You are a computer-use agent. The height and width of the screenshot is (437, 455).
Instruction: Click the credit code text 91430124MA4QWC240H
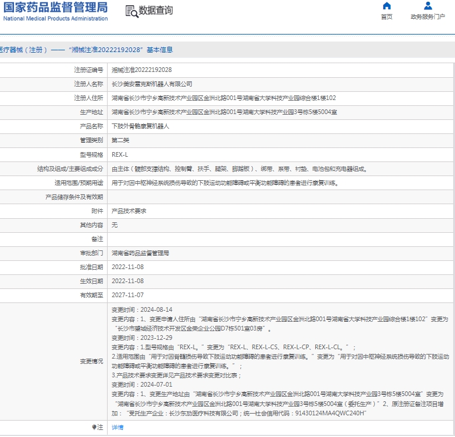point(331,413)
